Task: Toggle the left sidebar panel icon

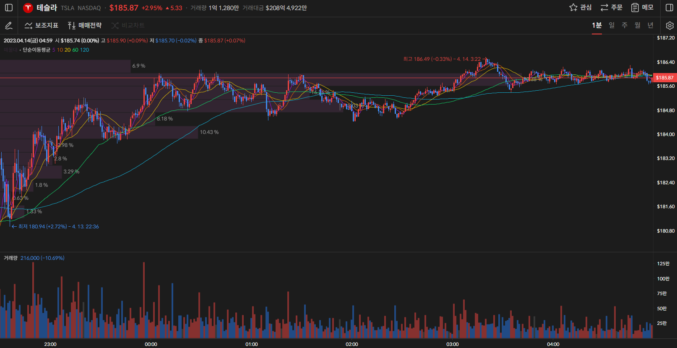Action: 9,8
